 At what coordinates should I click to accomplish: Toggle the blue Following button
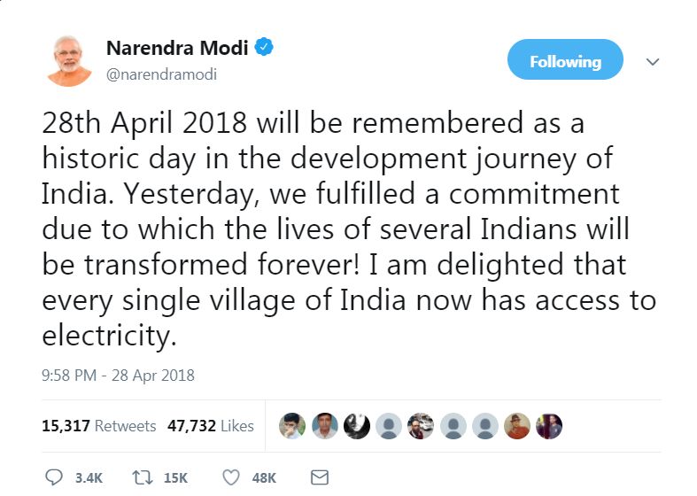(x=565, y=61)
